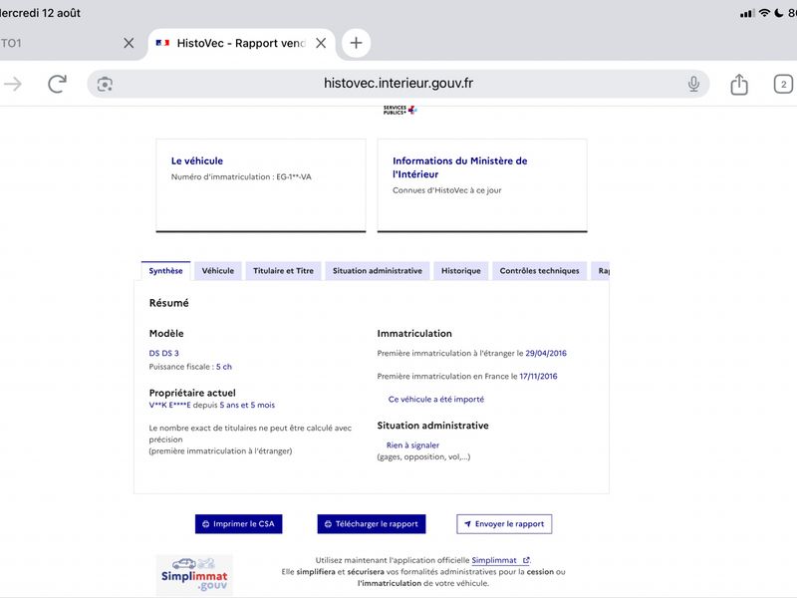Image resolution: width=797 pixels, height=598 pixels.
Task: Click Télécharger le rapport button
Action: tap(372, 524)
